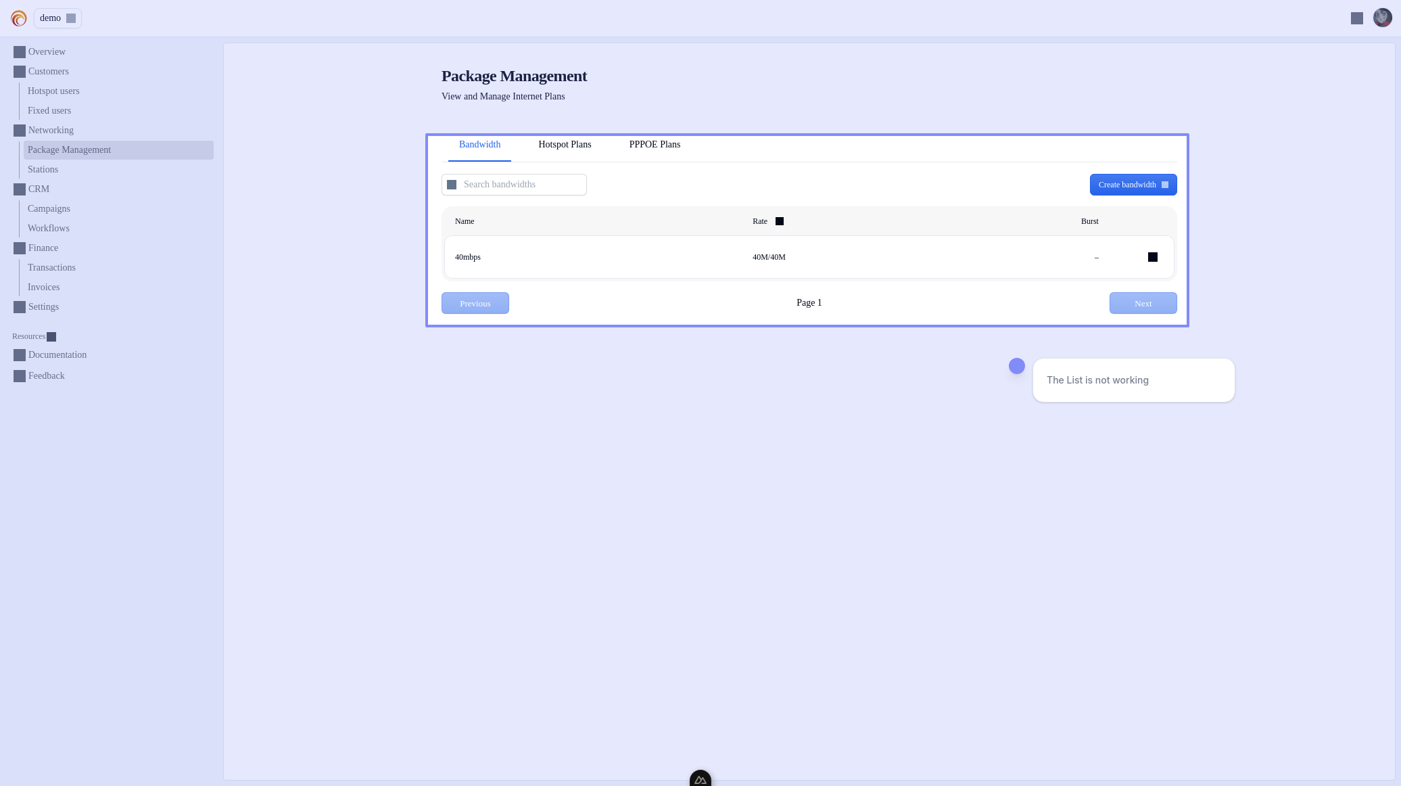Image resolution: width=1401 pixels, height=786 pixels.
Task: Open actions menu for 40mbps row
Action: point(1152,257)
